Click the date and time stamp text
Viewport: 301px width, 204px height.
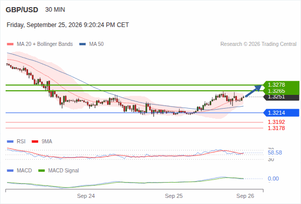[x=68, y=25]
